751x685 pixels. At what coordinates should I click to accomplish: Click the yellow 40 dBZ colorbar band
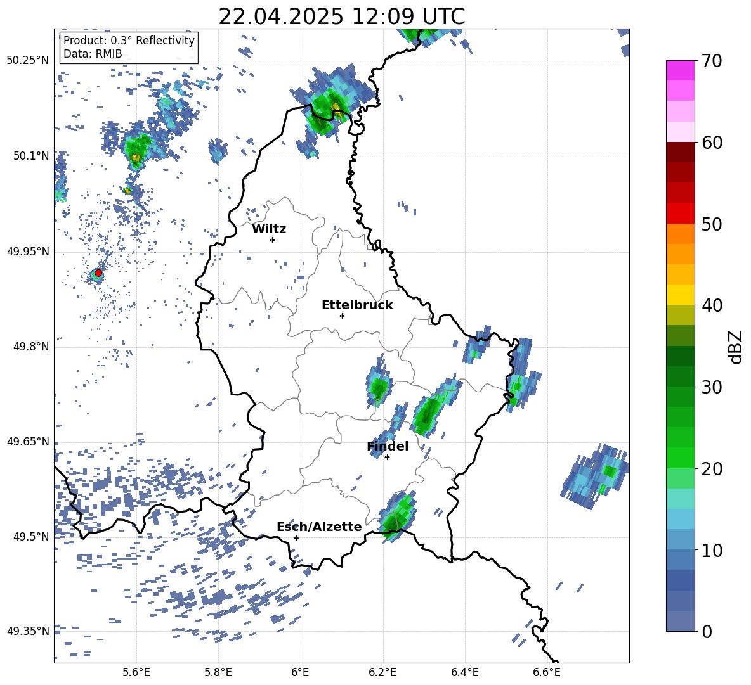point(680,295)
